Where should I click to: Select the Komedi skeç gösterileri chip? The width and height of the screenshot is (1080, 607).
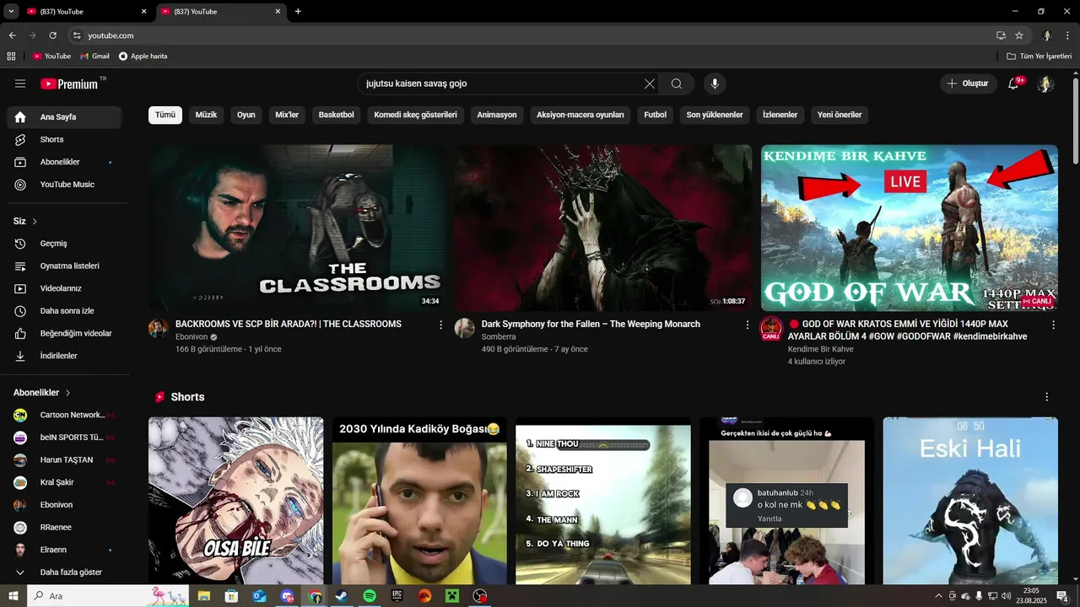tap(416, 115)
